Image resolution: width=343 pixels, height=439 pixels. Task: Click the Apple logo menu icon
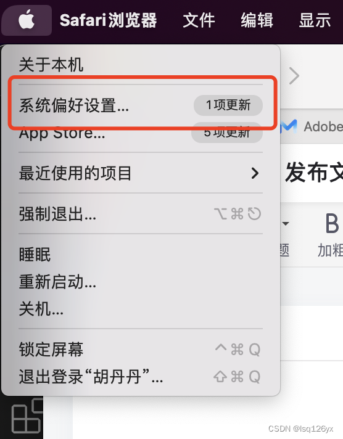point(27,20)
